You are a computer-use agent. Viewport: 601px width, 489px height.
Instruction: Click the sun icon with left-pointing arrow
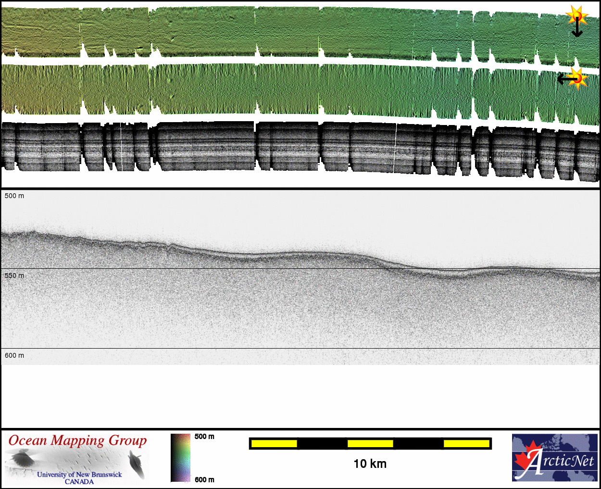(x=576, y=78)
